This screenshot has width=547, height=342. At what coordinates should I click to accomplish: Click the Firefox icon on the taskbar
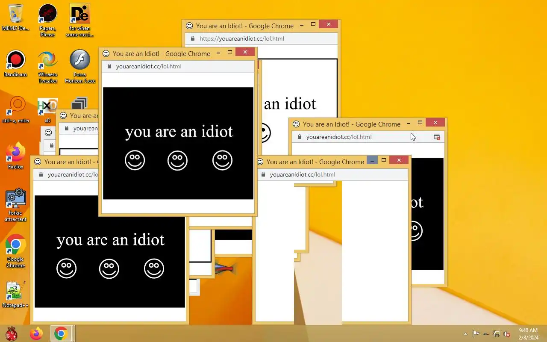pos(36,333)
